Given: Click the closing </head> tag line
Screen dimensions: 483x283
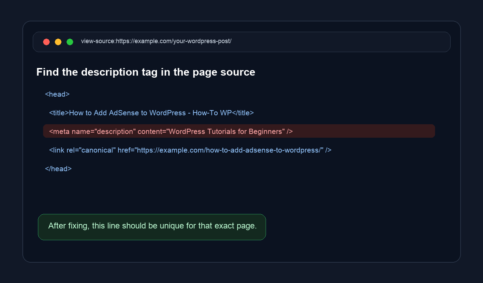Looking at the screenshot, I should 58,168.
